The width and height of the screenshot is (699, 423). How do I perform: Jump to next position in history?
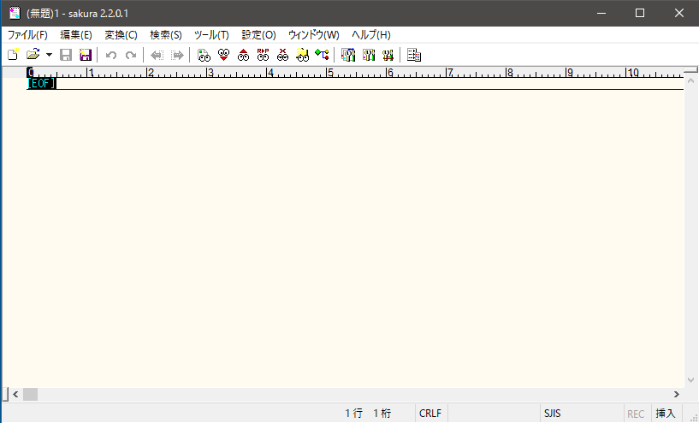(x=177, y=55)
